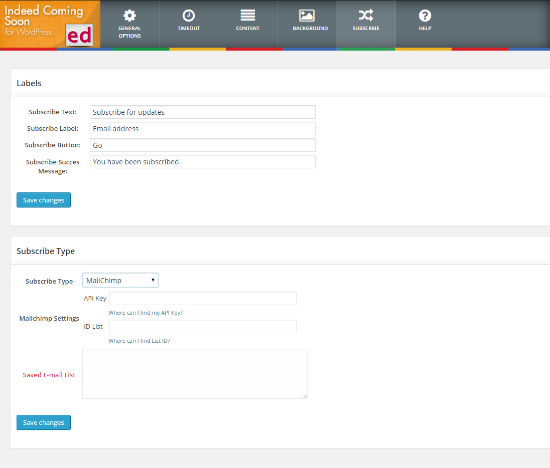Image resolution: width=550 pixels, height=468 pixels.
Task: Click the 'Mailchimp Settings' label
Action: tap(49, 318)
